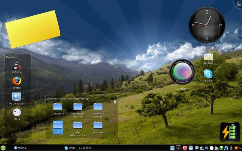Viewport: 242px width, 151px height.
Task: Open the green application launcher menu button
Action: click(3, 148)
